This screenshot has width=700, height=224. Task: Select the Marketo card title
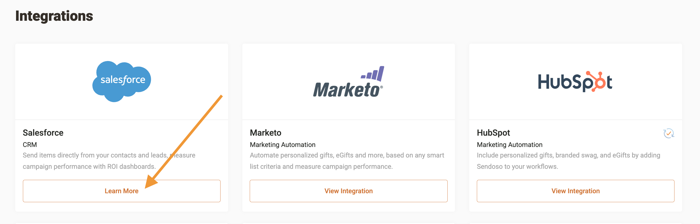pos(266,133)
